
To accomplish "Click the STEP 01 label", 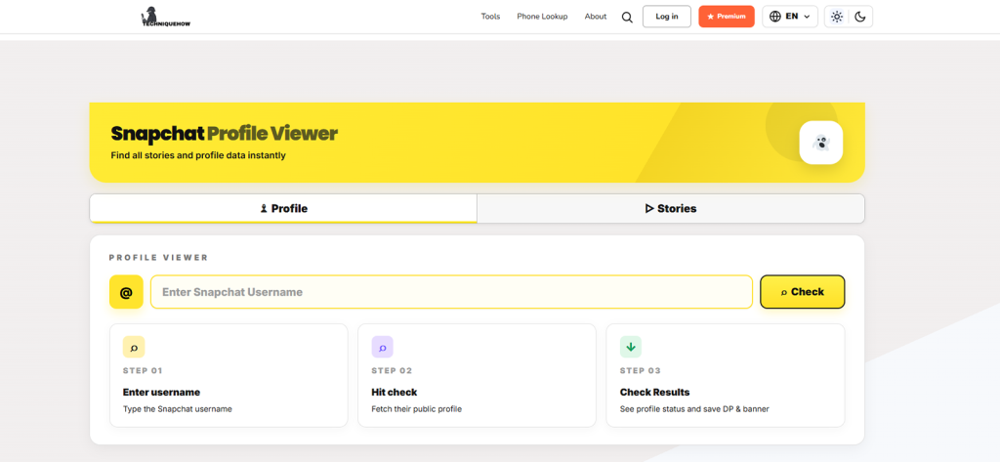I will pos(143,371).
